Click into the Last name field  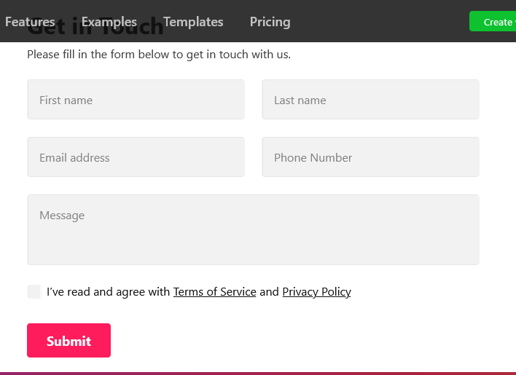coord(370,100)
